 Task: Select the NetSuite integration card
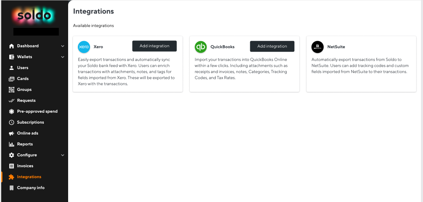(361, 64)
